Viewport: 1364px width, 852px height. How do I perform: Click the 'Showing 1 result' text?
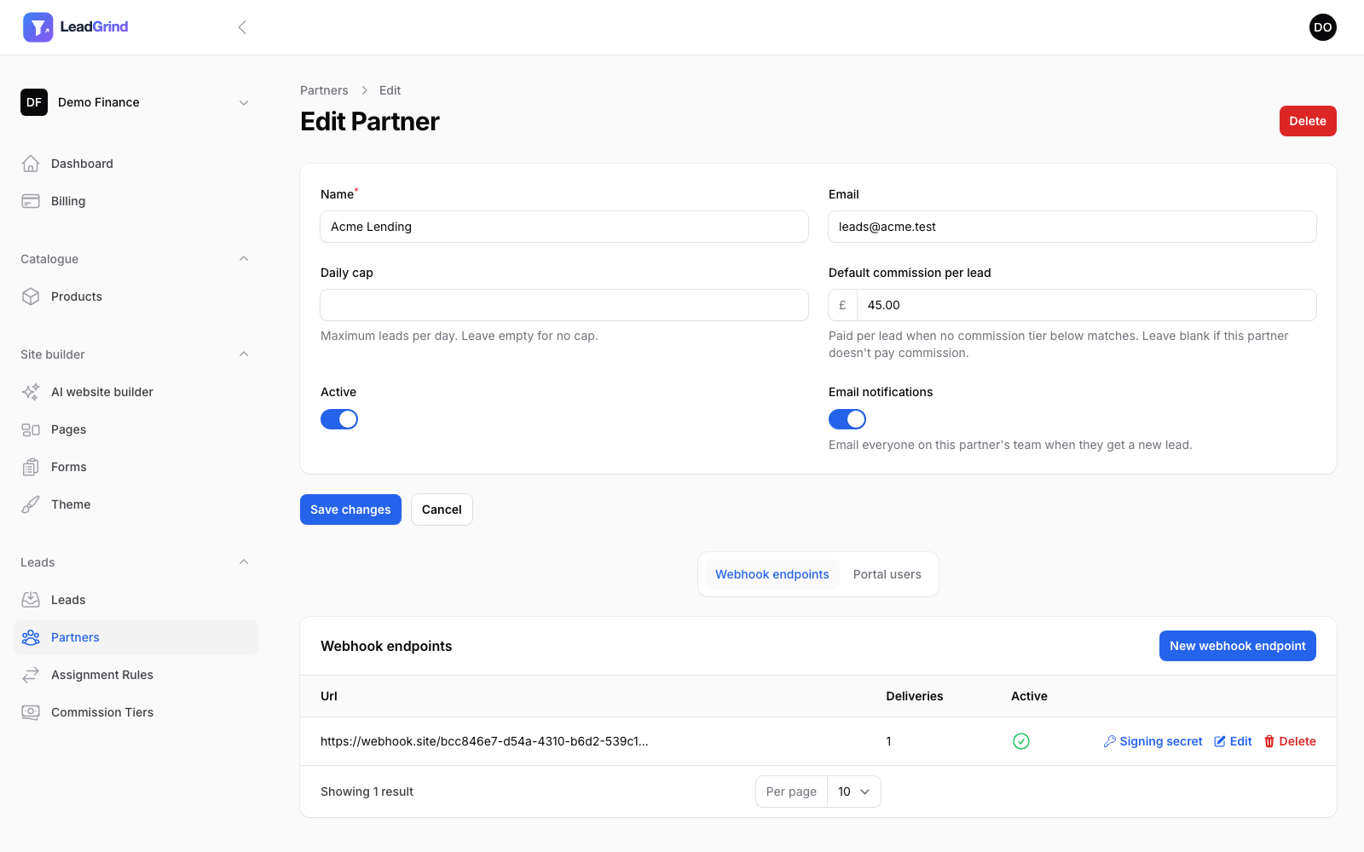click(x=367, y=792)
